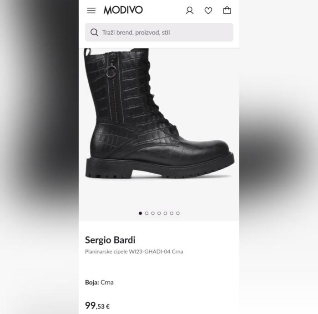
Task: Select the seventh image carousel dot
Action: (178, 213)
